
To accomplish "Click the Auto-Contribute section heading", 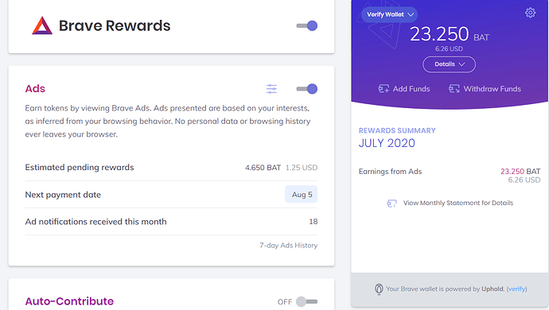I will (69, 301).
